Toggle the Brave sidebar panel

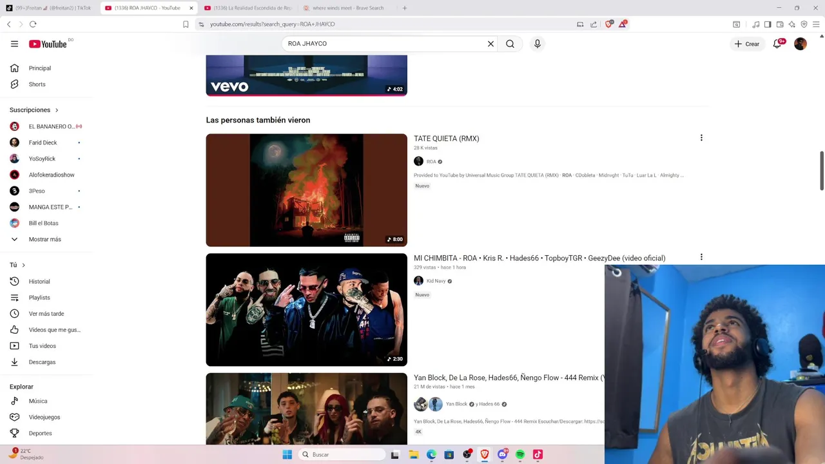(x=768, y=24)
